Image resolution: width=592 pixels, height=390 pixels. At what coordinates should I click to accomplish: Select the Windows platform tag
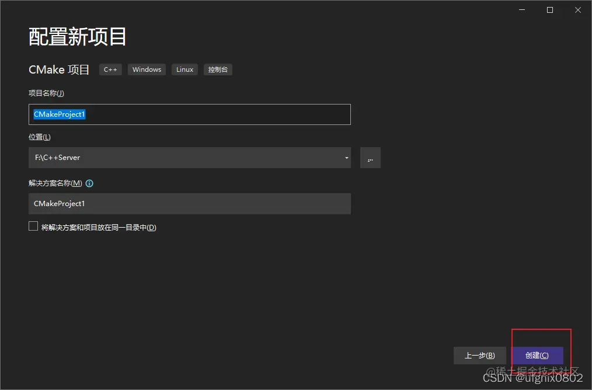click(x=147, y=69)
